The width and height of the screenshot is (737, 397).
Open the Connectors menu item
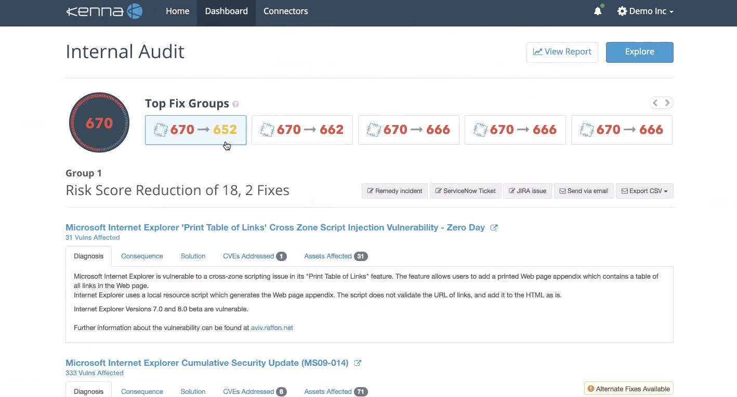pyautogui.click(x=285, y=11)
